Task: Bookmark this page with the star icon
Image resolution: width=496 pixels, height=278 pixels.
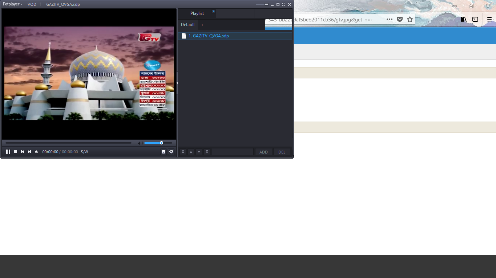Action: click(410, 19)
